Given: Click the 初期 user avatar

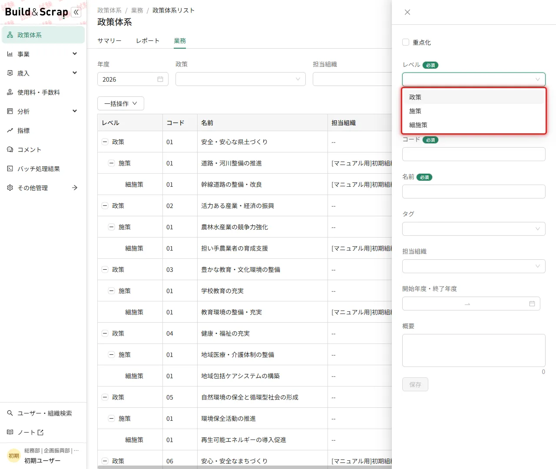Looking at the screenshot, I should [x=14, y=456].
